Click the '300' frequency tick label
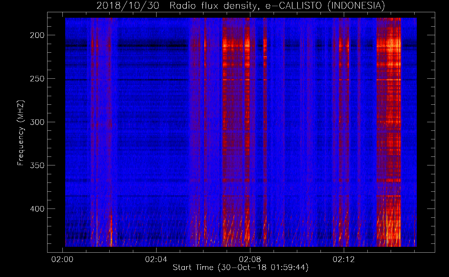Image resolution: width=449 pixels, height=277 pixels. 37,122
